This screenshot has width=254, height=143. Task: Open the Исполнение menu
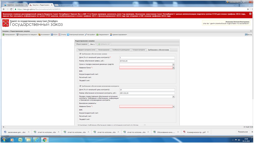44,35
